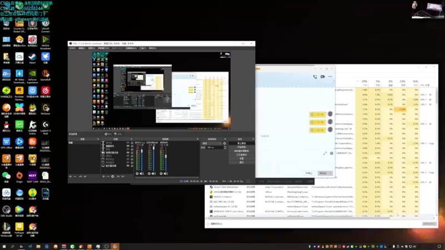Open Ubisoft Connect desktop shortcut
This screenshot has width=445, height=250.
coord(46,26)
